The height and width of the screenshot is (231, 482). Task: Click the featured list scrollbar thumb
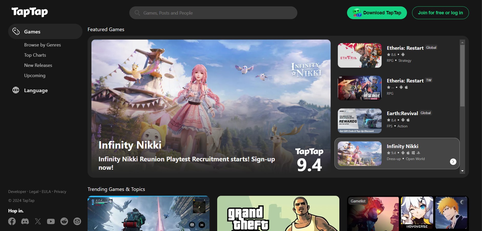[x=462, y=76]
